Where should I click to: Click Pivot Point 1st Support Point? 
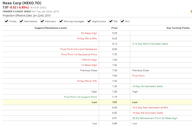[80, 97]
